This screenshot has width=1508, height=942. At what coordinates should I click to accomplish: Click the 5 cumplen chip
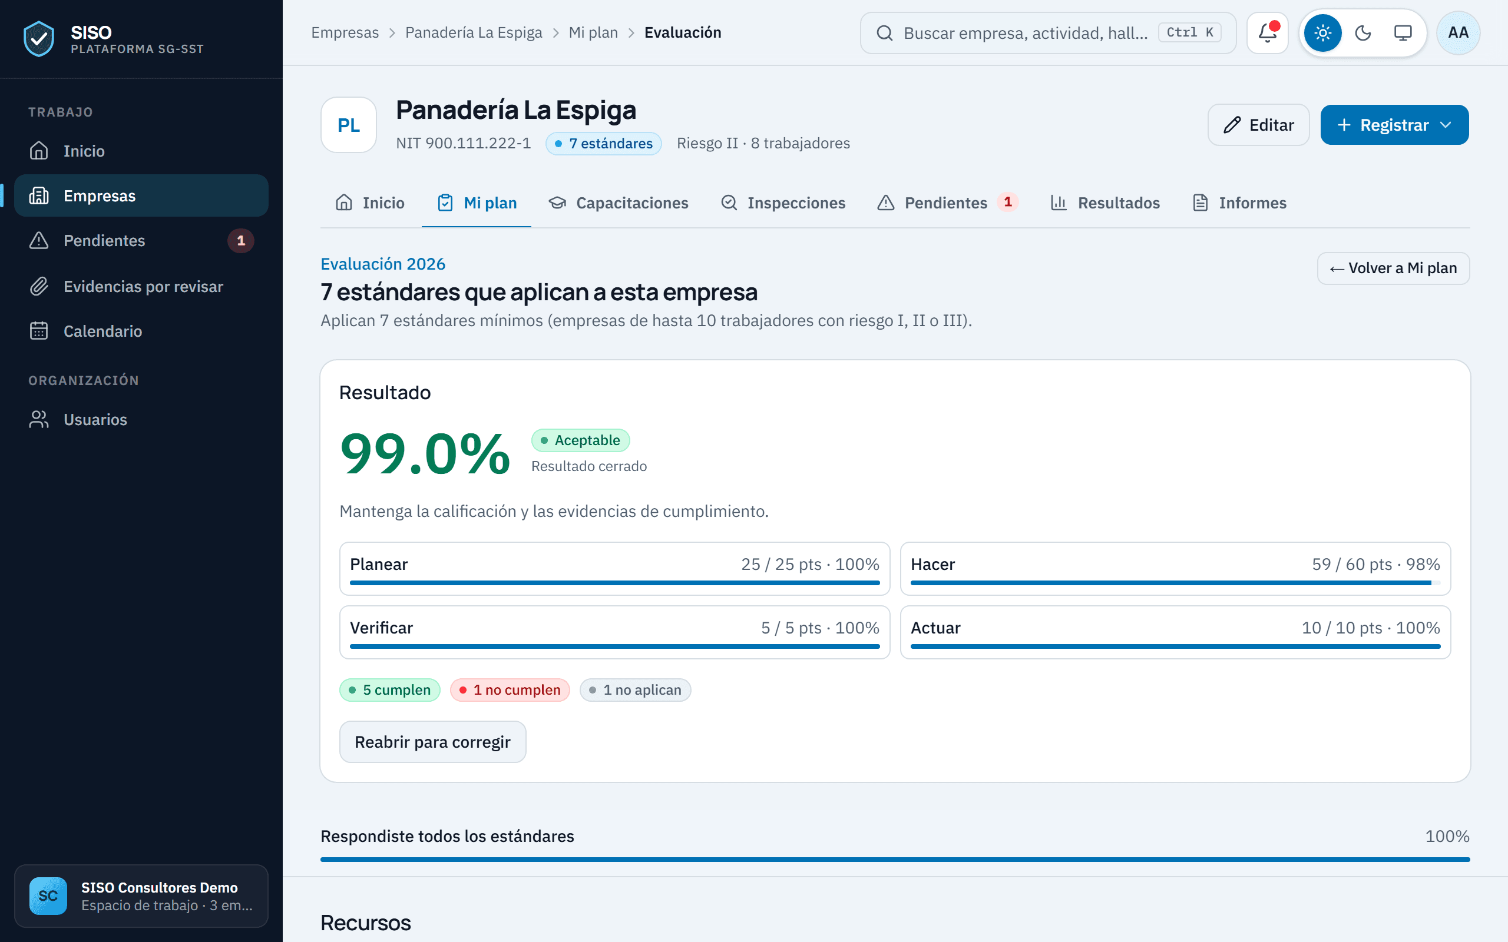pos(389,689)
